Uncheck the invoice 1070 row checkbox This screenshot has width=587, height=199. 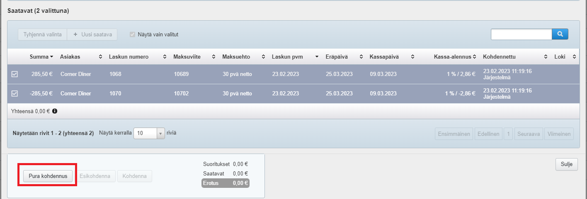coord(15,94)
